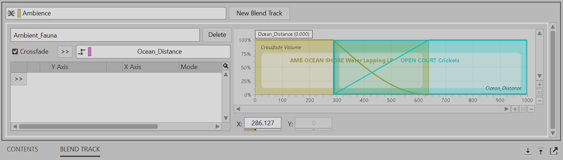Delete the Ambient_Fauna blend track

click(217, 35)
